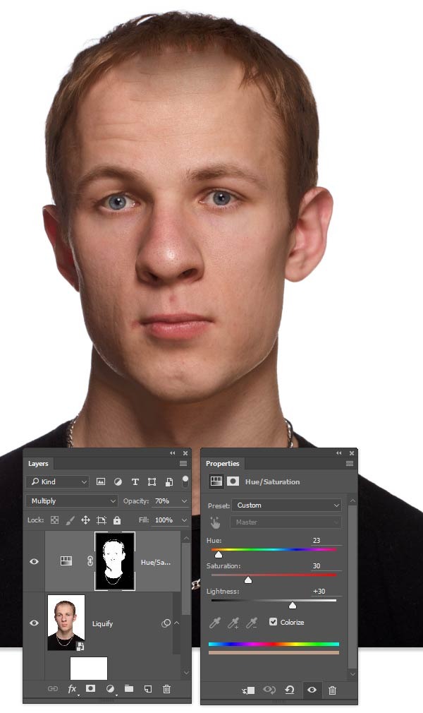Open the Preset Custom dropdown
The width and height of the screenshot is (423, 713).
287,505
